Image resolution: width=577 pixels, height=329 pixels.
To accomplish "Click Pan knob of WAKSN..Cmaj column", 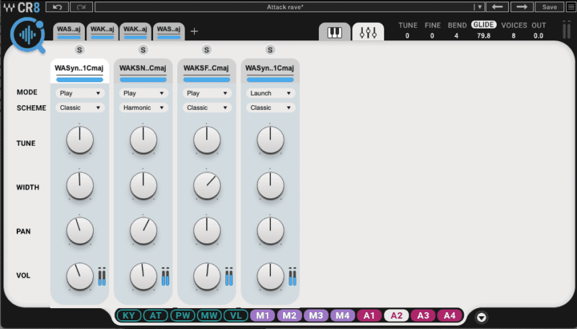I will [144, 231].
